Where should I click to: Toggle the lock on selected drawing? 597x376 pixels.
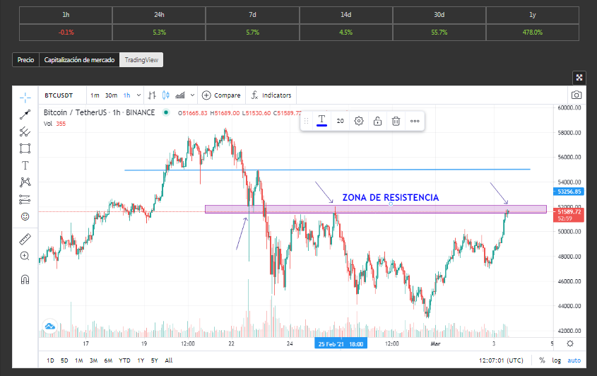(x=377, y=121)
